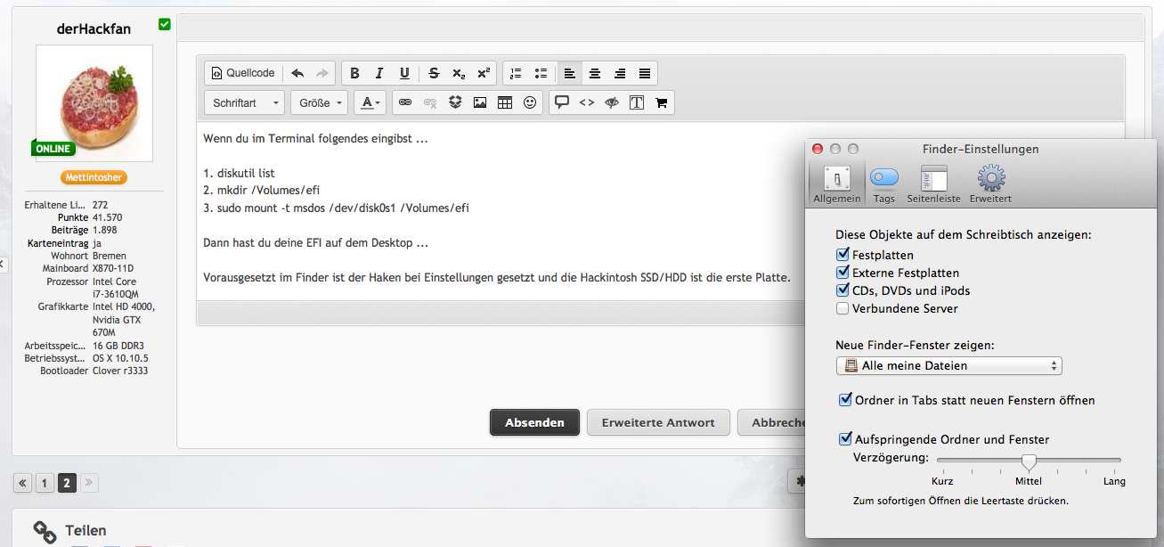Apply italic formatting in the editor
This screenshot has width=1164, height=547.
coord(379,73)
